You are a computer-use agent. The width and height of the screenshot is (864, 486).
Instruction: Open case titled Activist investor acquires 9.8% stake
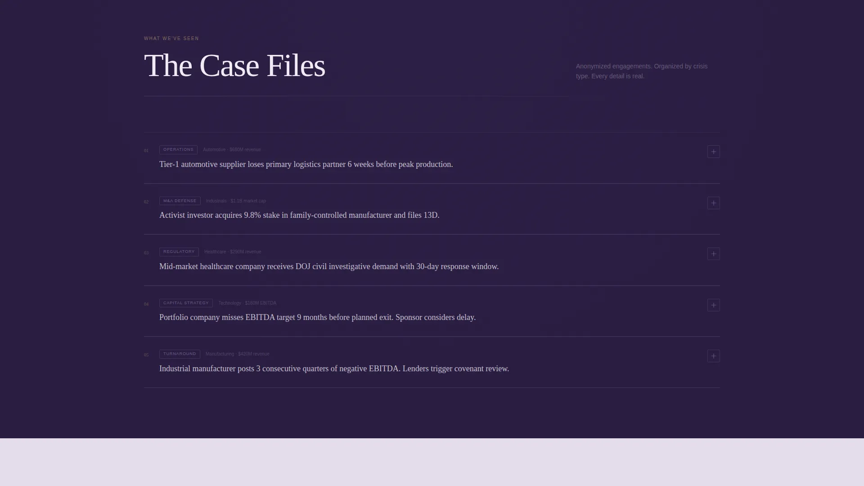299,215
